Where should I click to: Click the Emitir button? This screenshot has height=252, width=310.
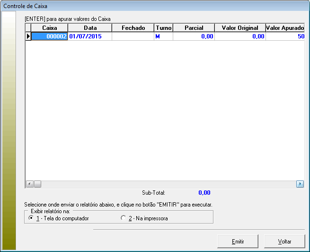pyautogui.click(x=238, y=241)
